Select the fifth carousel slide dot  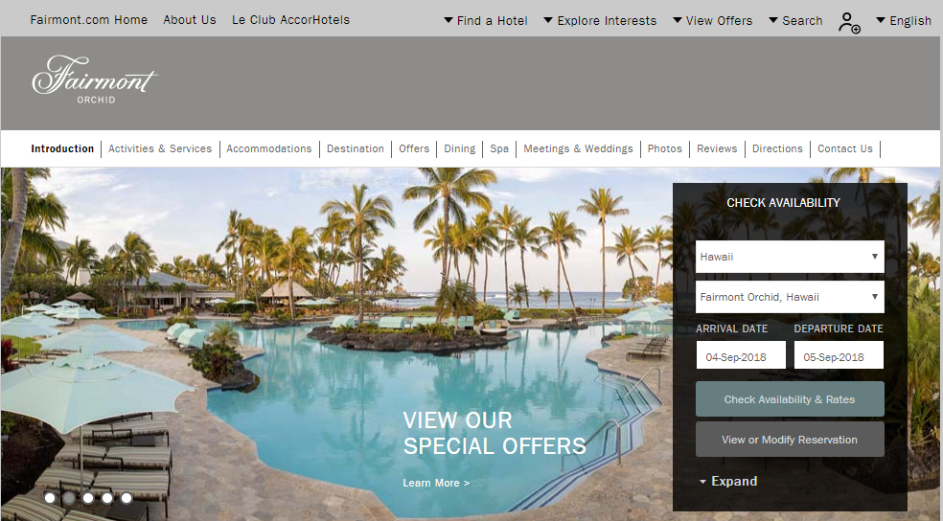point(126,498)
